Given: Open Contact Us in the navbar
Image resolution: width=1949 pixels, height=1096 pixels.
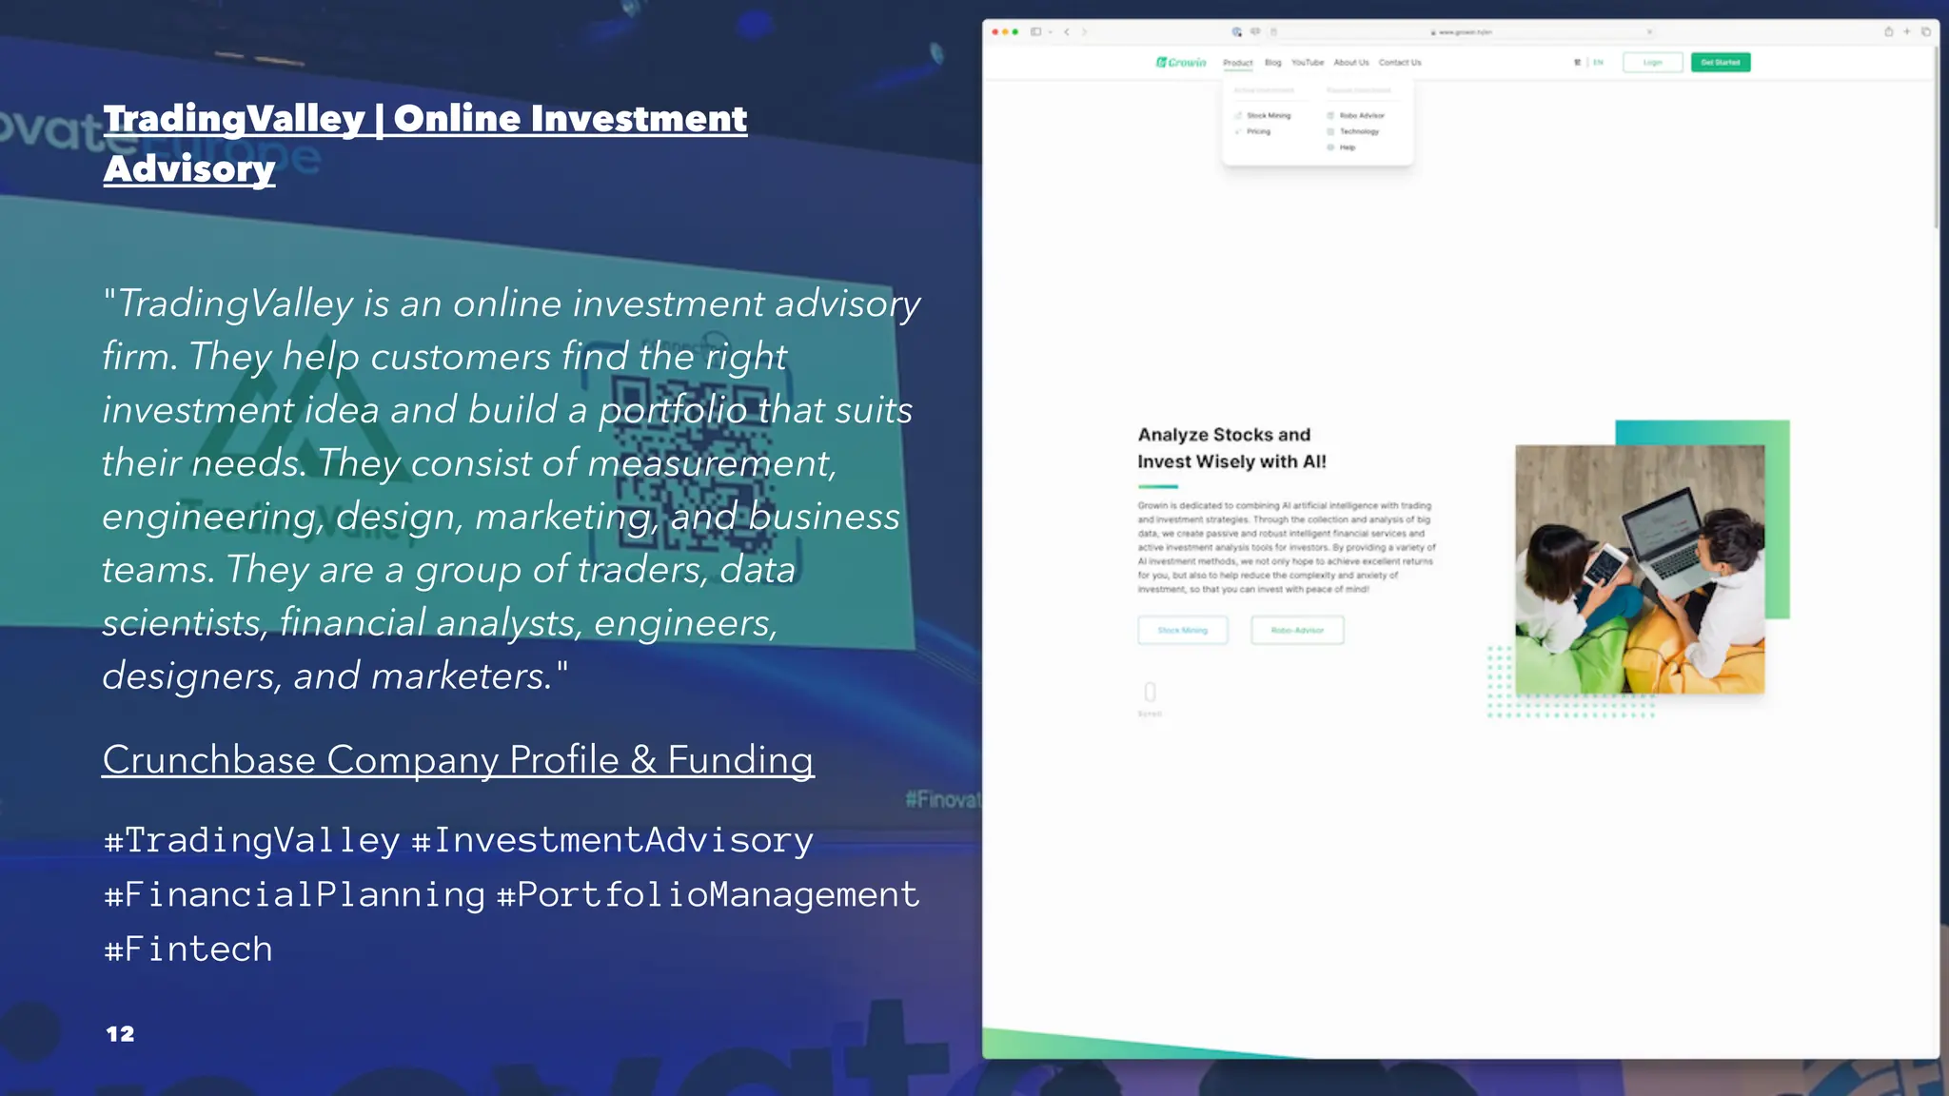Looking at the screenshot, I should click(x=1400, y=63).
